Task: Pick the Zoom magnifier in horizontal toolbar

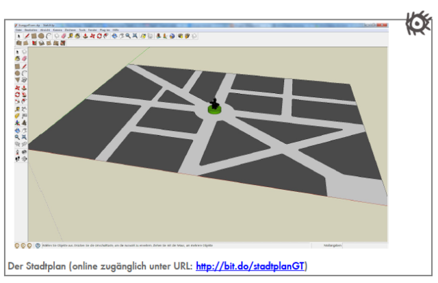Action: [128, 36]
